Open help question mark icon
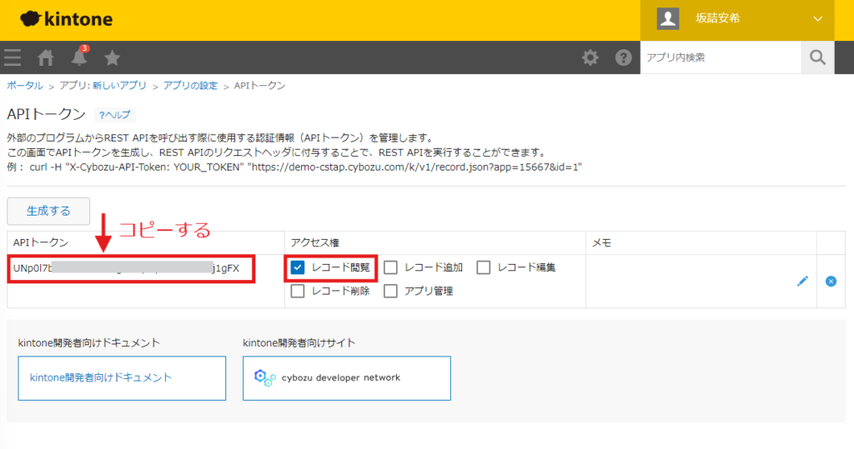Screen dimensions: 854x449 pos(623,57)
